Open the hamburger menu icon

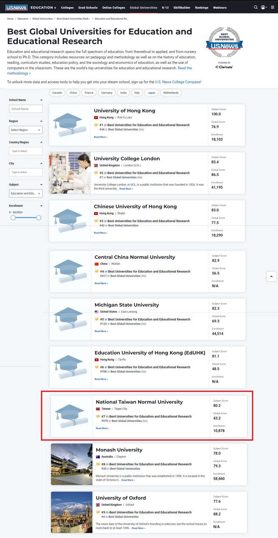coord(272,7)
